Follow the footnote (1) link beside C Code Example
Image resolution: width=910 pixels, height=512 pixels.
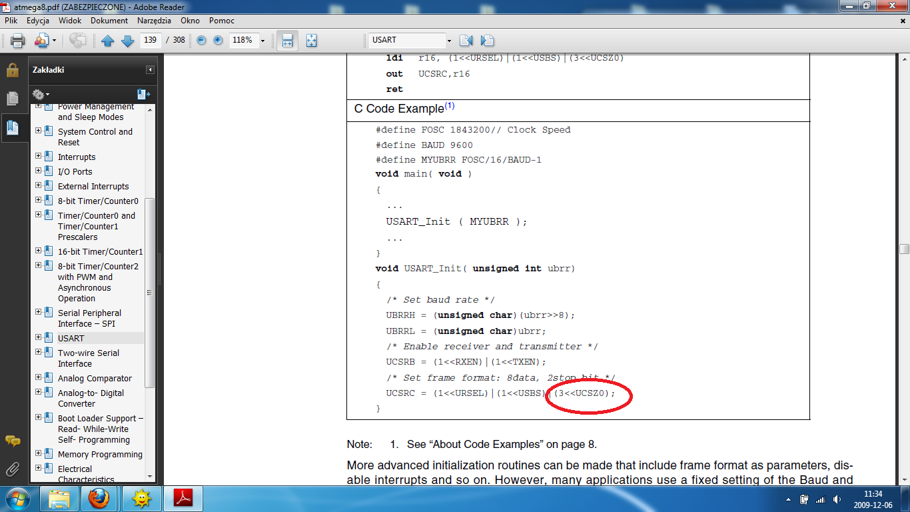pos(450,106)
